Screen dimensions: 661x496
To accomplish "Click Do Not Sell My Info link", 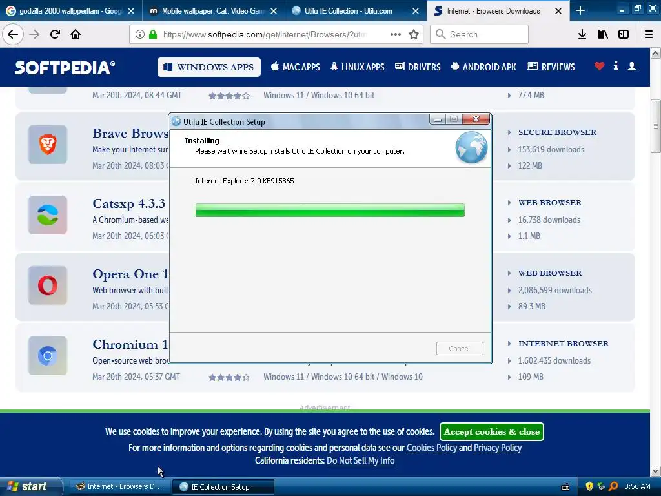I will click(360, 460).
